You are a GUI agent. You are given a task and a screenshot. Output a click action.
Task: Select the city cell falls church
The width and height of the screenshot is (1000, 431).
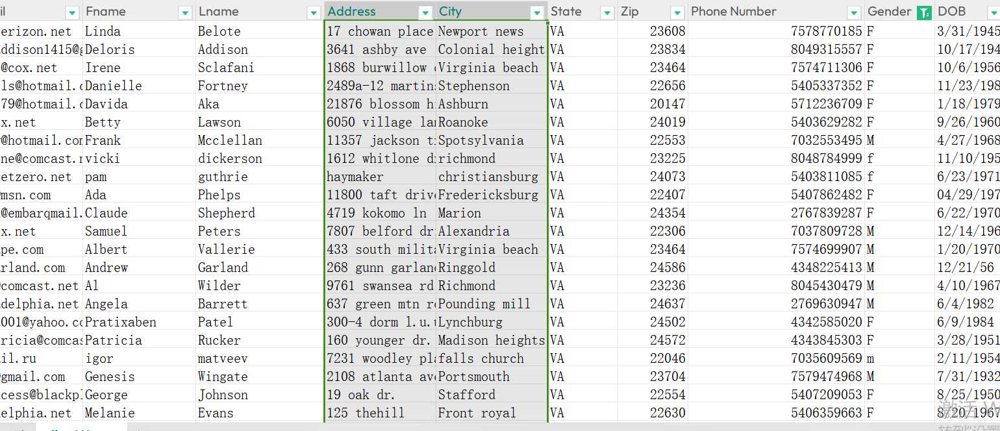pyautogui.click(x=492, y=358)
